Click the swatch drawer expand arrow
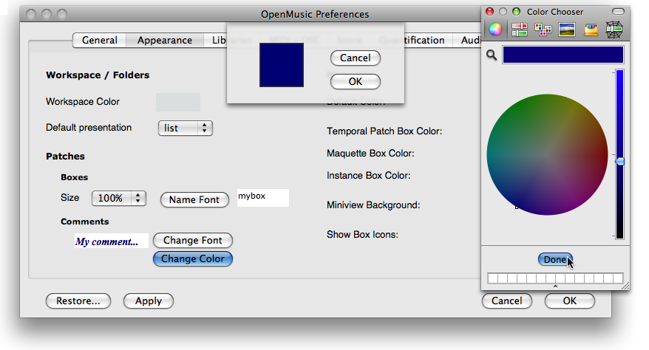The width and height of the screenshot is (649, 350). (555, 286)
